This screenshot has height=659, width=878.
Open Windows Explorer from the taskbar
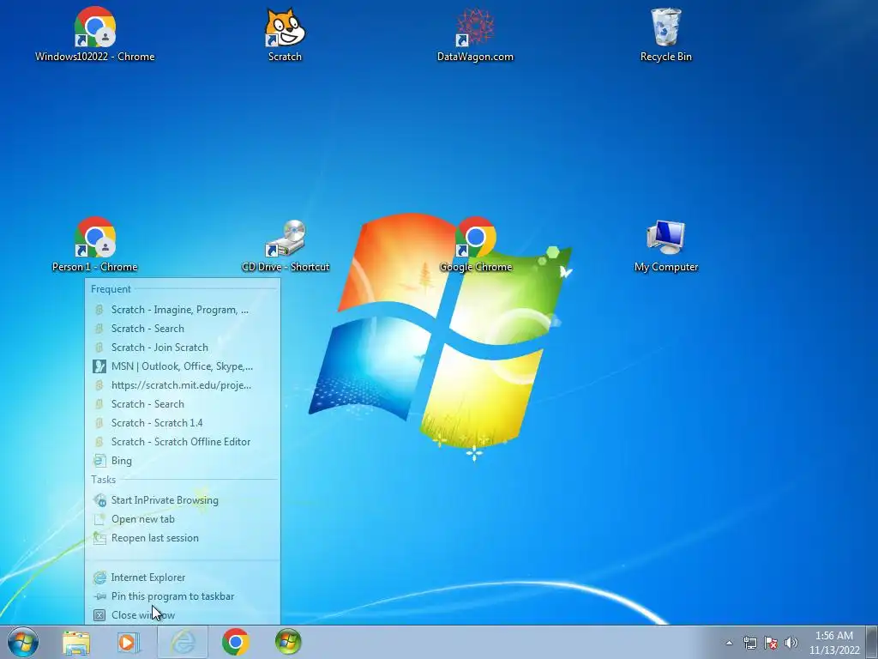(76, 642)
